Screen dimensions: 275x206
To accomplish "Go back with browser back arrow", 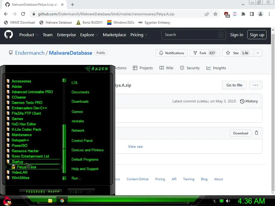I will (6, 14).
